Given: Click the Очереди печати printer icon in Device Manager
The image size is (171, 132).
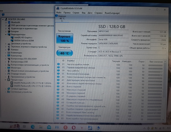Looking at the screenshot, I should [9, 74].
